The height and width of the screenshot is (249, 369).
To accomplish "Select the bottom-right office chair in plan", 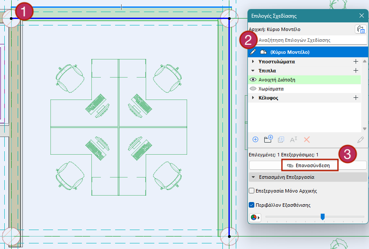I will tap(167, 176).
